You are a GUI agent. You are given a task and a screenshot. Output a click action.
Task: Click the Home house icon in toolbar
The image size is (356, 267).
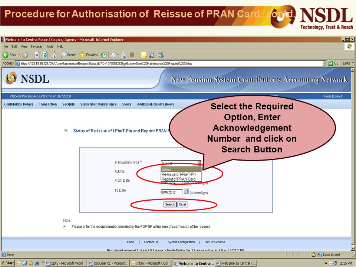[x=53, y=55]
